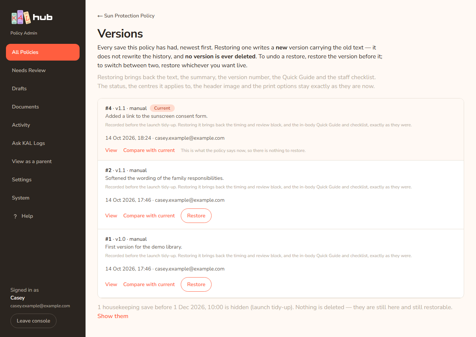
Task: Click the Current badge on version #4
Action: (x=162, y=108)
